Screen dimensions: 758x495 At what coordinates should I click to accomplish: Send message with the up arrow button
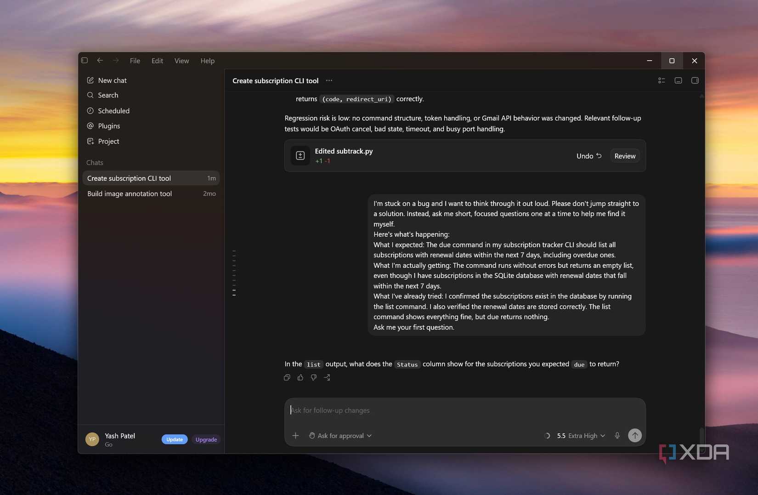[x=634, y=435]
